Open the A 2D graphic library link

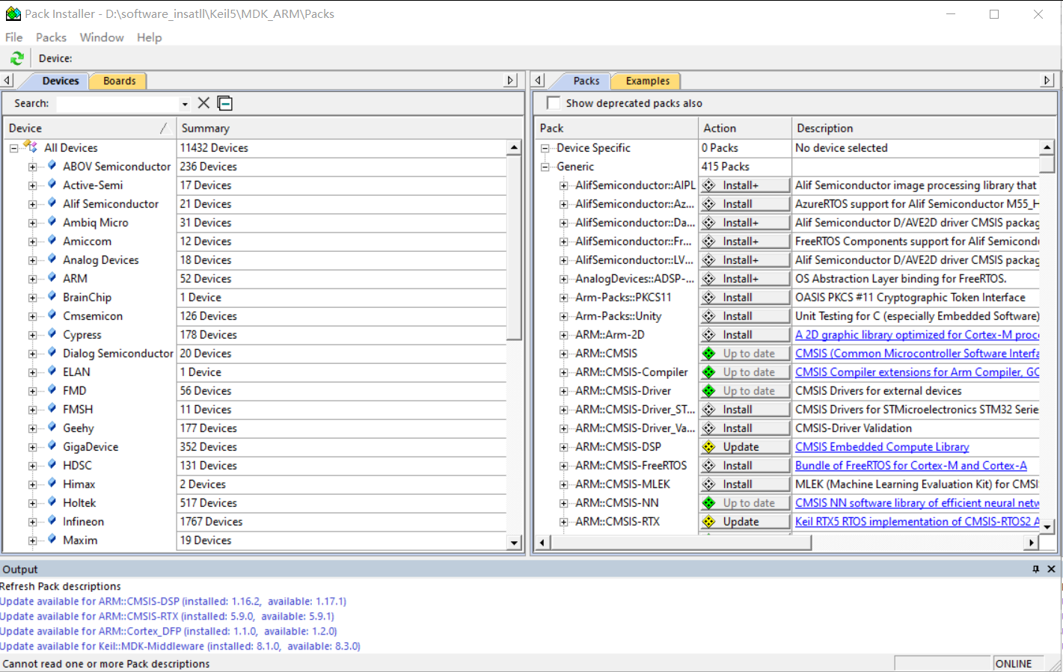[917, 335]
